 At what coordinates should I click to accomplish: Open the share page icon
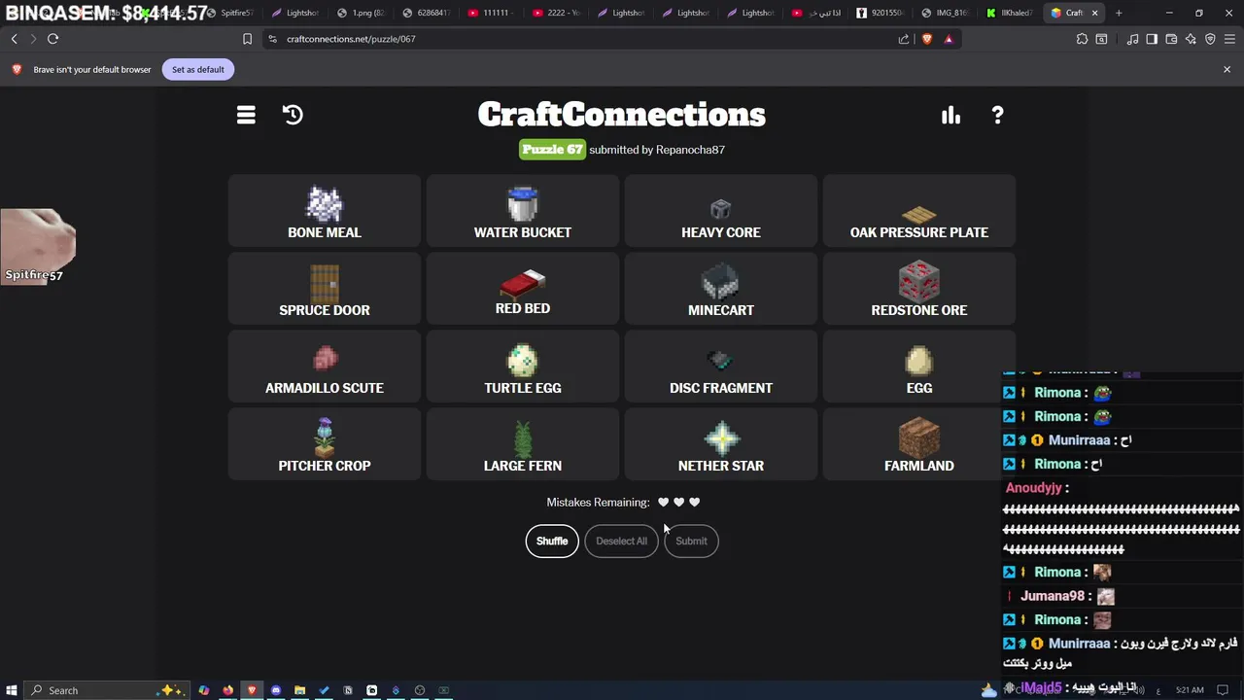904,39
